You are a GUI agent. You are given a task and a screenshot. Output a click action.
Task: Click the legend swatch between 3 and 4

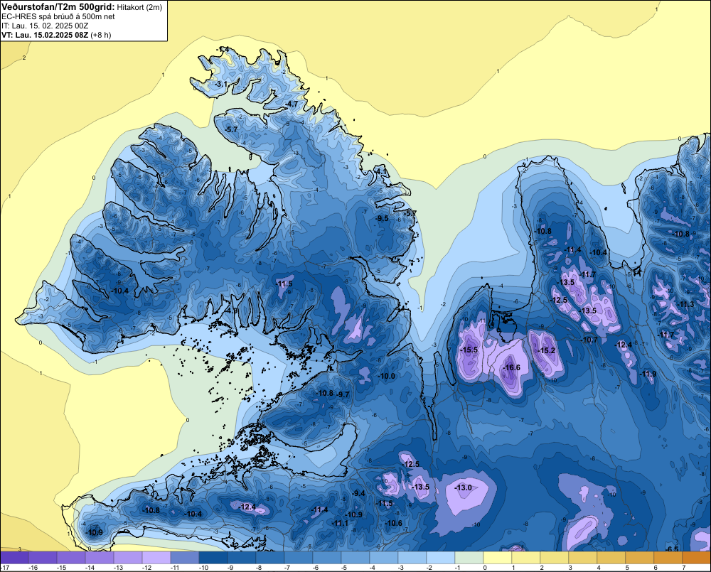pyautogui.click(x=583, y=558)
